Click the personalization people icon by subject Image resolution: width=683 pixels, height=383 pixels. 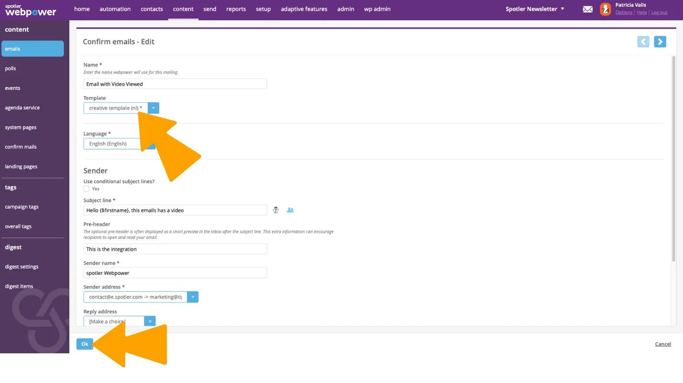290,210
